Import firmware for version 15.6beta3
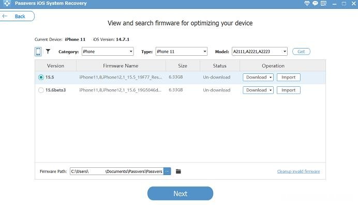The image size is (358, 205). tap(289, 90)
